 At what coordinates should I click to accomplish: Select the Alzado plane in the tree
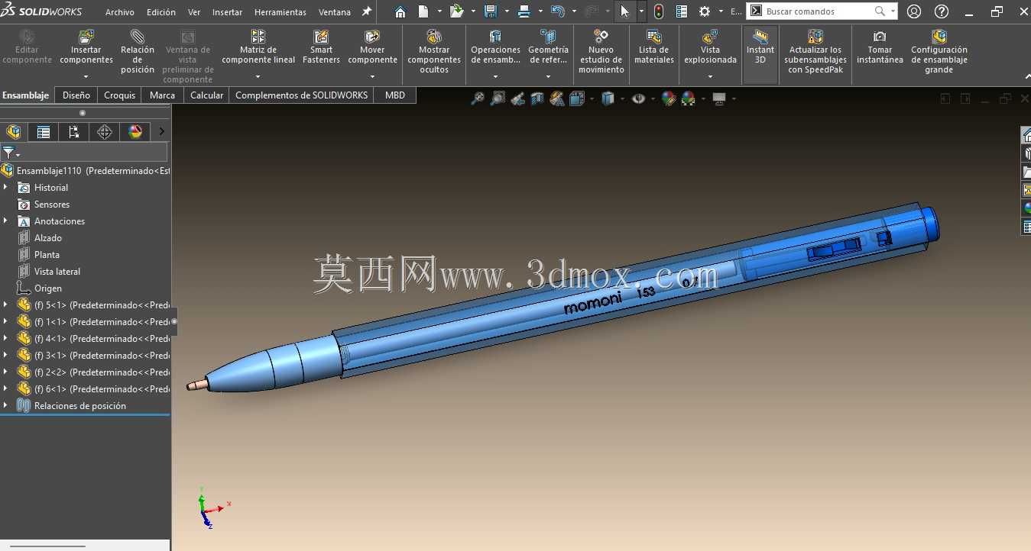tap(47, 238)
